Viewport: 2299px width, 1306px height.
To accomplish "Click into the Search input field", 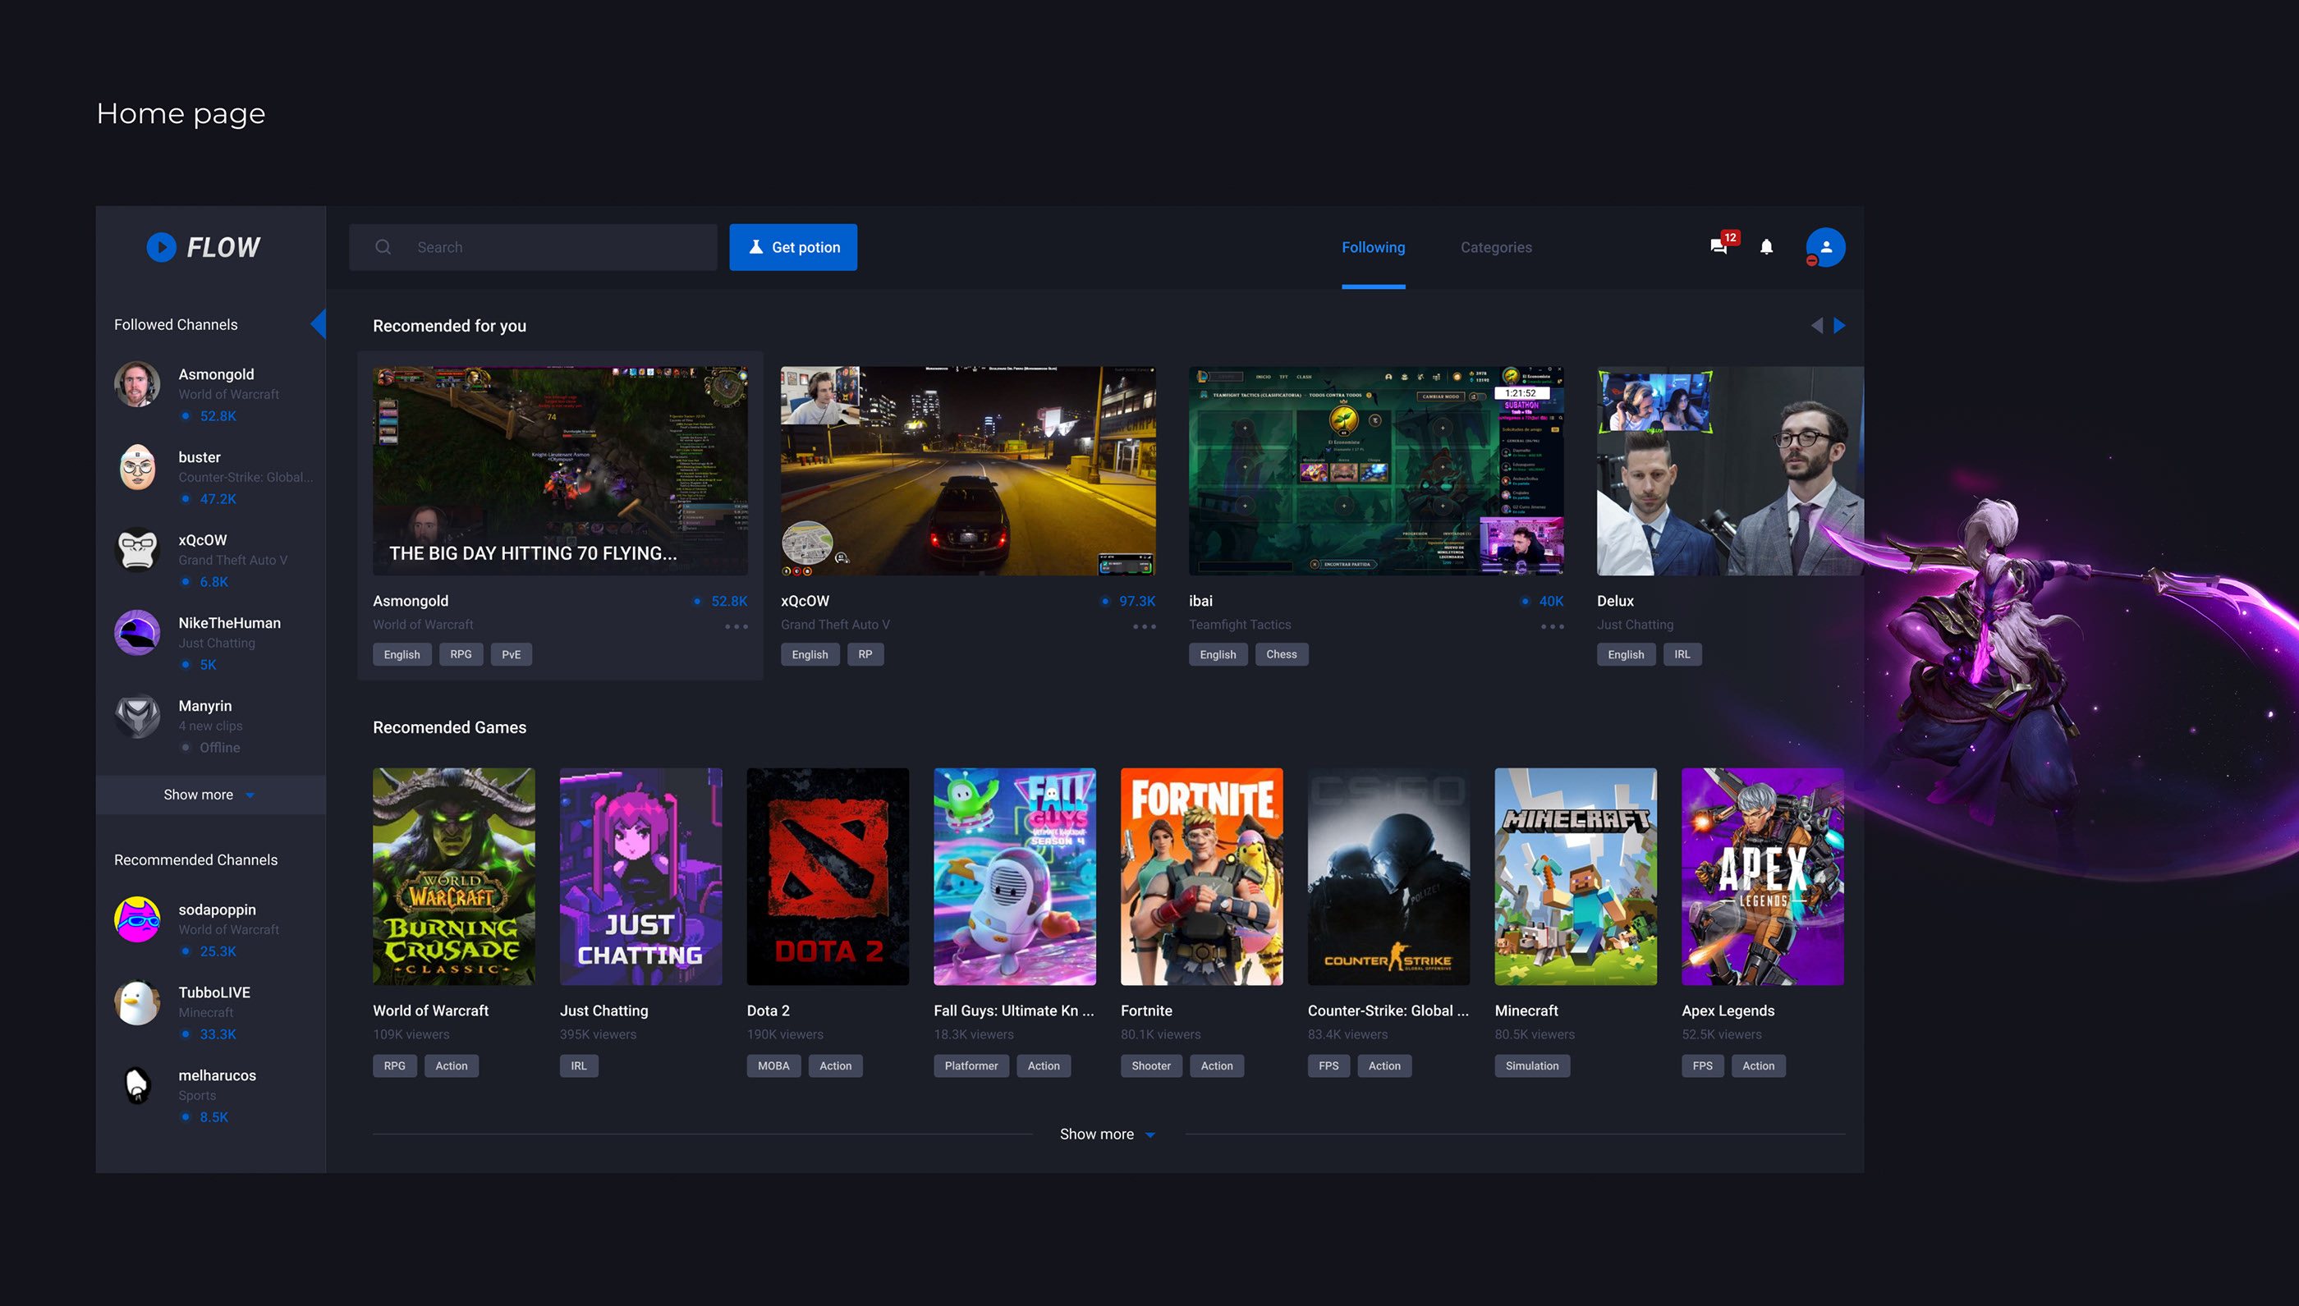I will pos(556,248).
